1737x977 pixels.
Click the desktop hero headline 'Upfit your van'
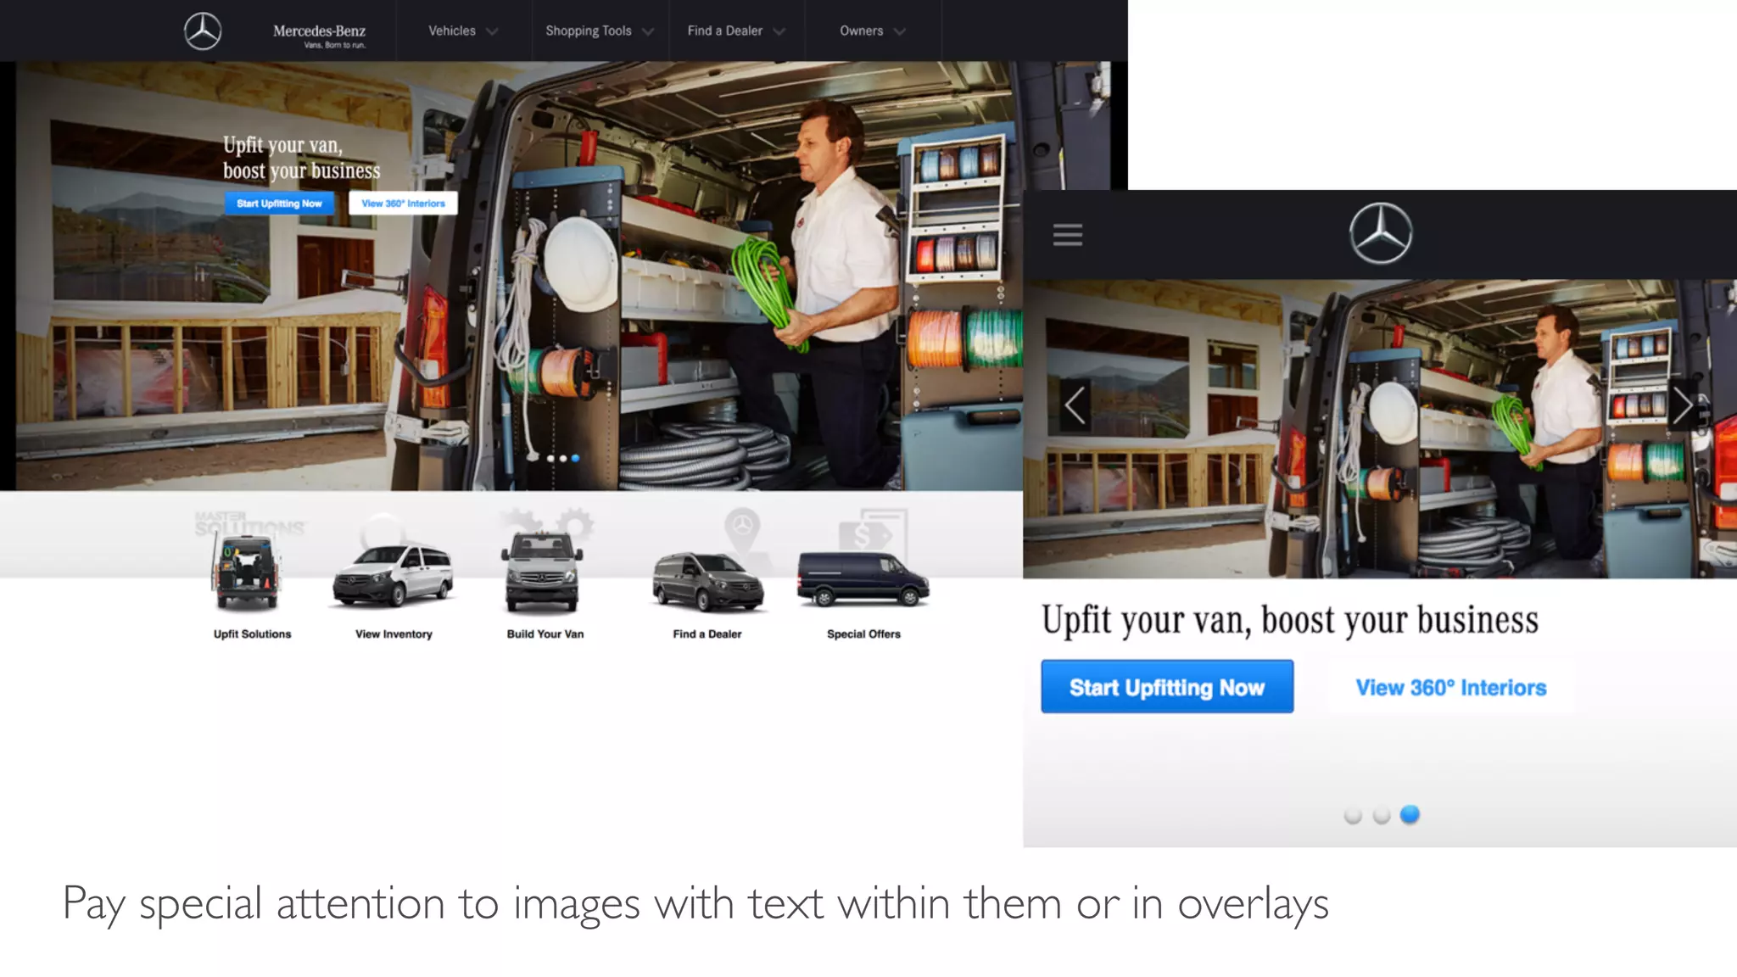point(301,158)
